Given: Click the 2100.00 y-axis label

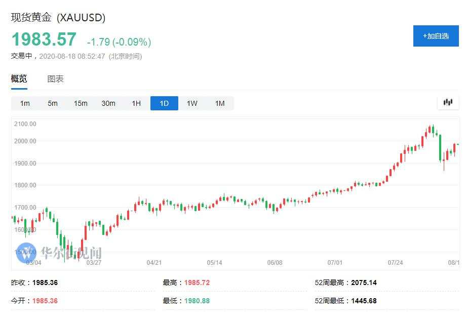Looking at the screenshot, I should coord(25,124).
